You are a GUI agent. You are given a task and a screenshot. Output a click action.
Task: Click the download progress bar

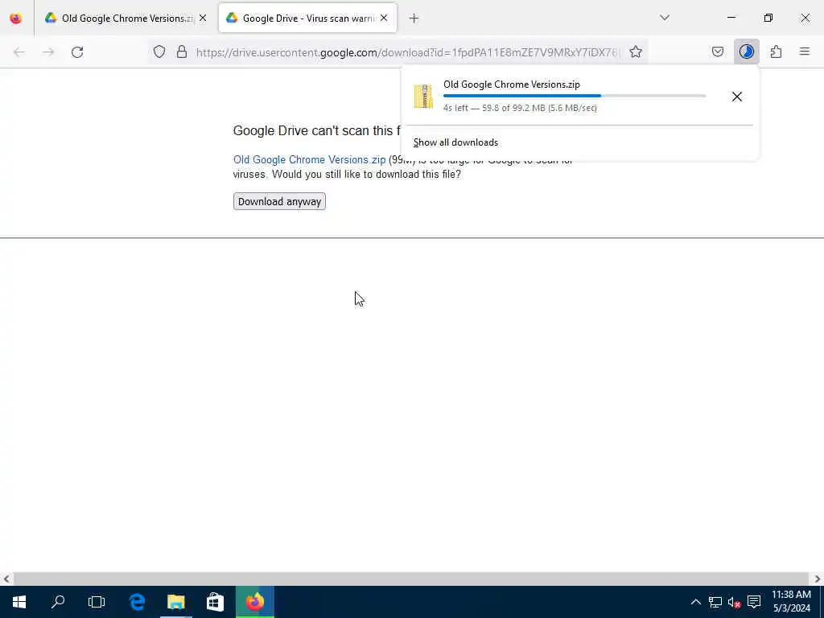coord(575,96)
